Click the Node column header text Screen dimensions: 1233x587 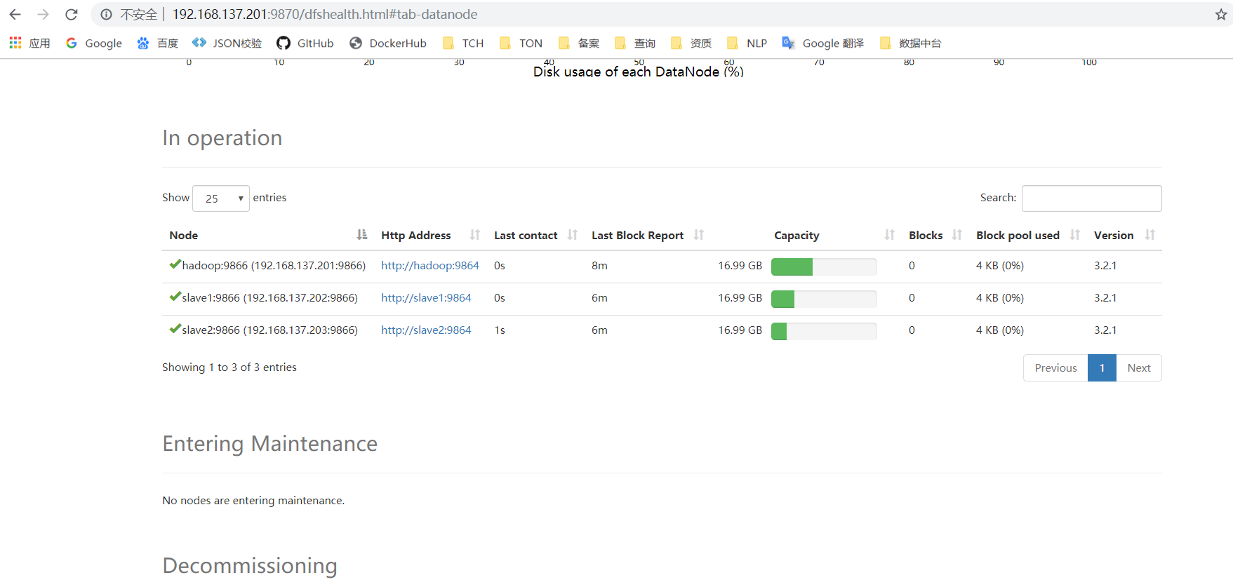click(x=184, y=236)
